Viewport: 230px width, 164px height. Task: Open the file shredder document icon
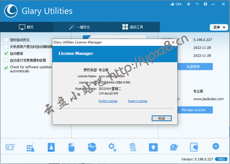tap(194, 147)
